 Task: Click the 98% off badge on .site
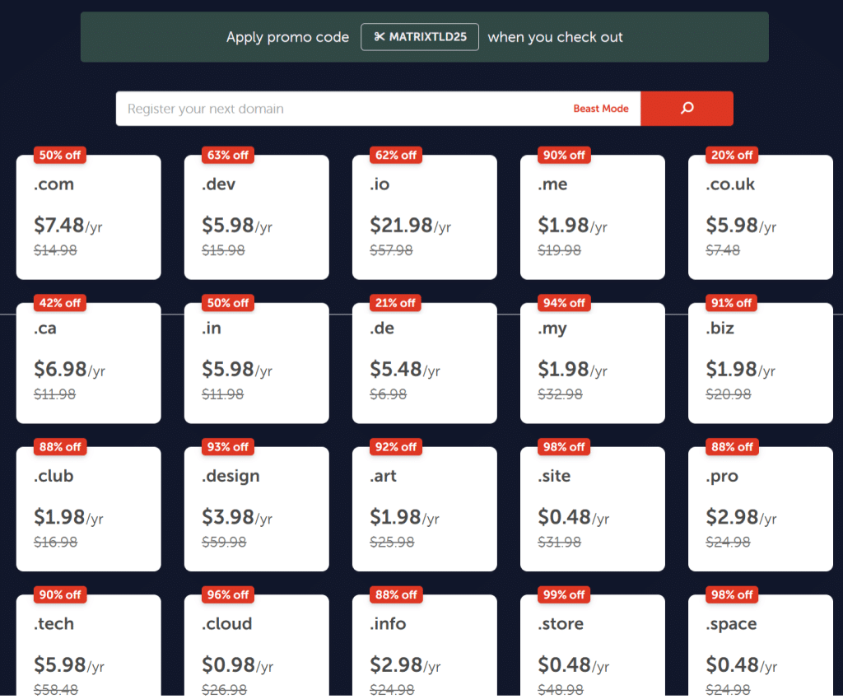click(564, 447)
